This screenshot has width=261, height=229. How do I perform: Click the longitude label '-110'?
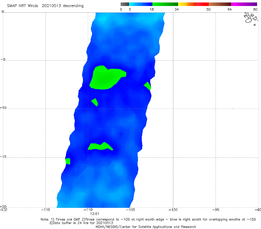point(88,210)
